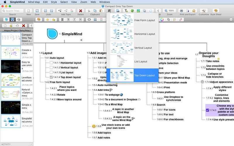Click the text alignment icon
The width and height of the screenshot is (234, 146).
tap(62, 20)
